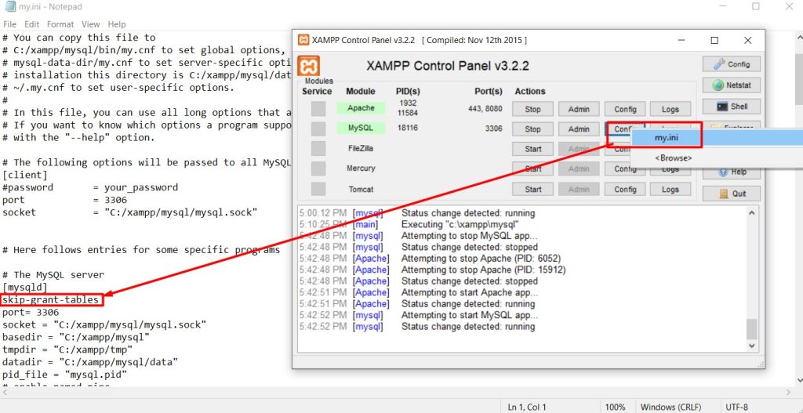
Task: Start the Tomcat module
Action: tap(532, 189)
